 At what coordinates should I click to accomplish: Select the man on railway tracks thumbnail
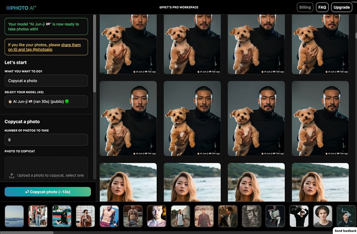pyautogui.click(x=180, y=216)
